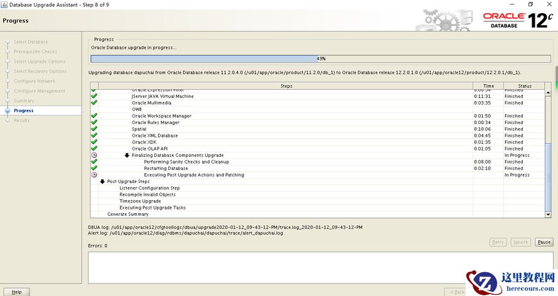Image resolution: width=558 pixels, height=296 pixels.
Task: Select the Configure Management step
Action: pos(39,91)
